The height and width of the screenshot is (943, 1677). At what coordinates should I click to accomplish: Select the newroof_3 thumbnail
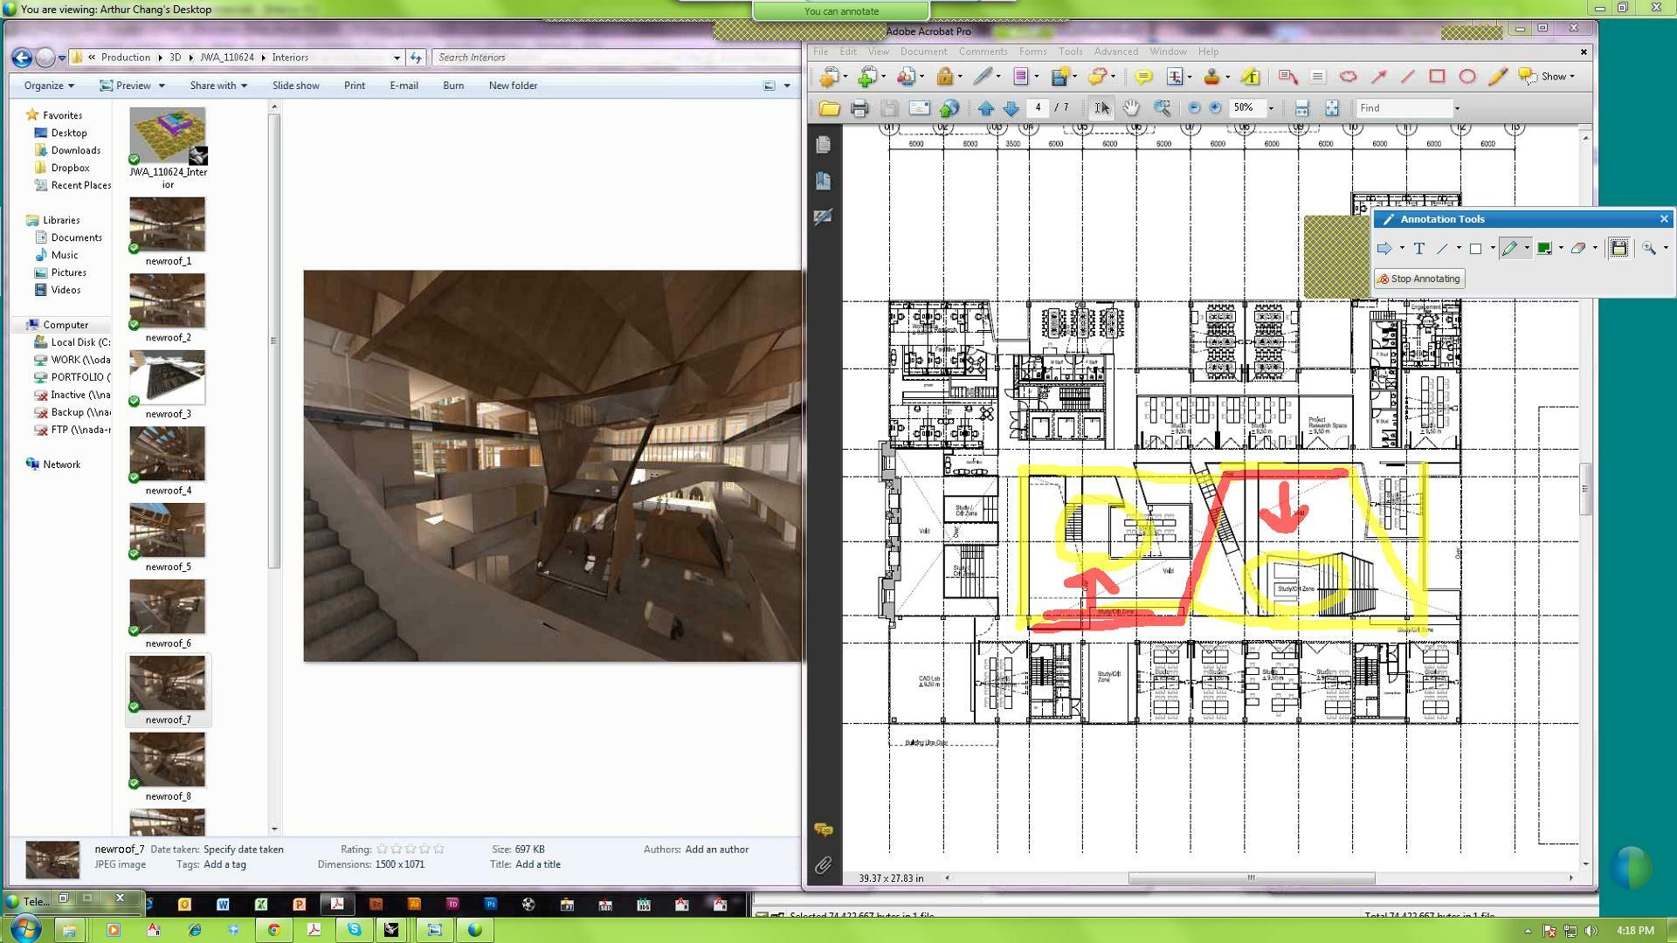point(168,377)
